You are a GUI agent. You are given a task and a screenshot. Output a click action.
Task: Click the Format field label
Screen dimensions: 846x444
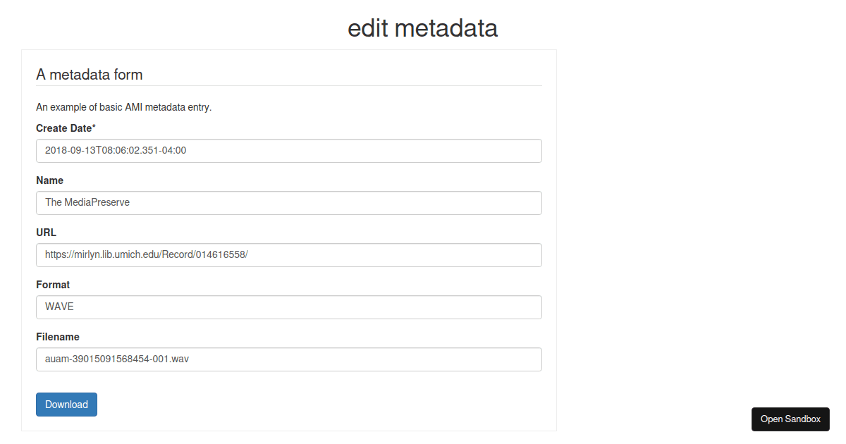coord(53,284)
